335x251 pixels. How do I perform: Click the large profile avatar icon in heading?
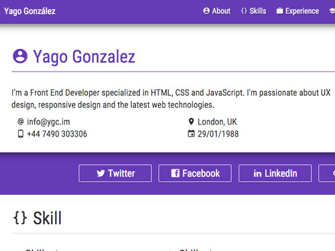click(20, 56)
